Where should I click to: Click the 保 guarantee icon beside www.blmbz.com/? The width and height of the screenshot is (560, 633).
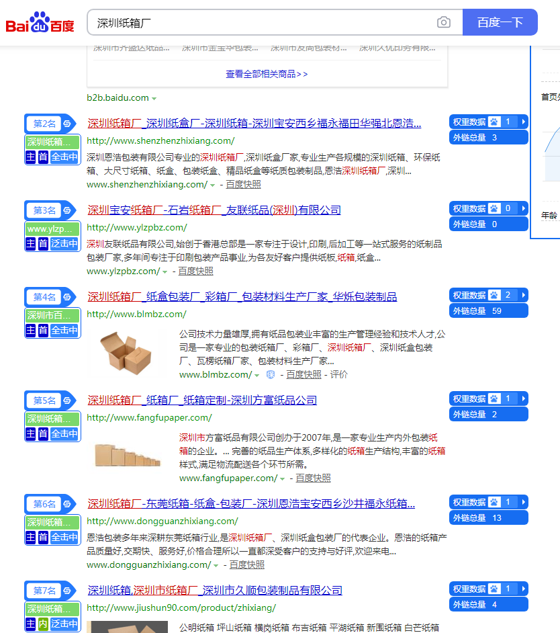pos(271,375)
